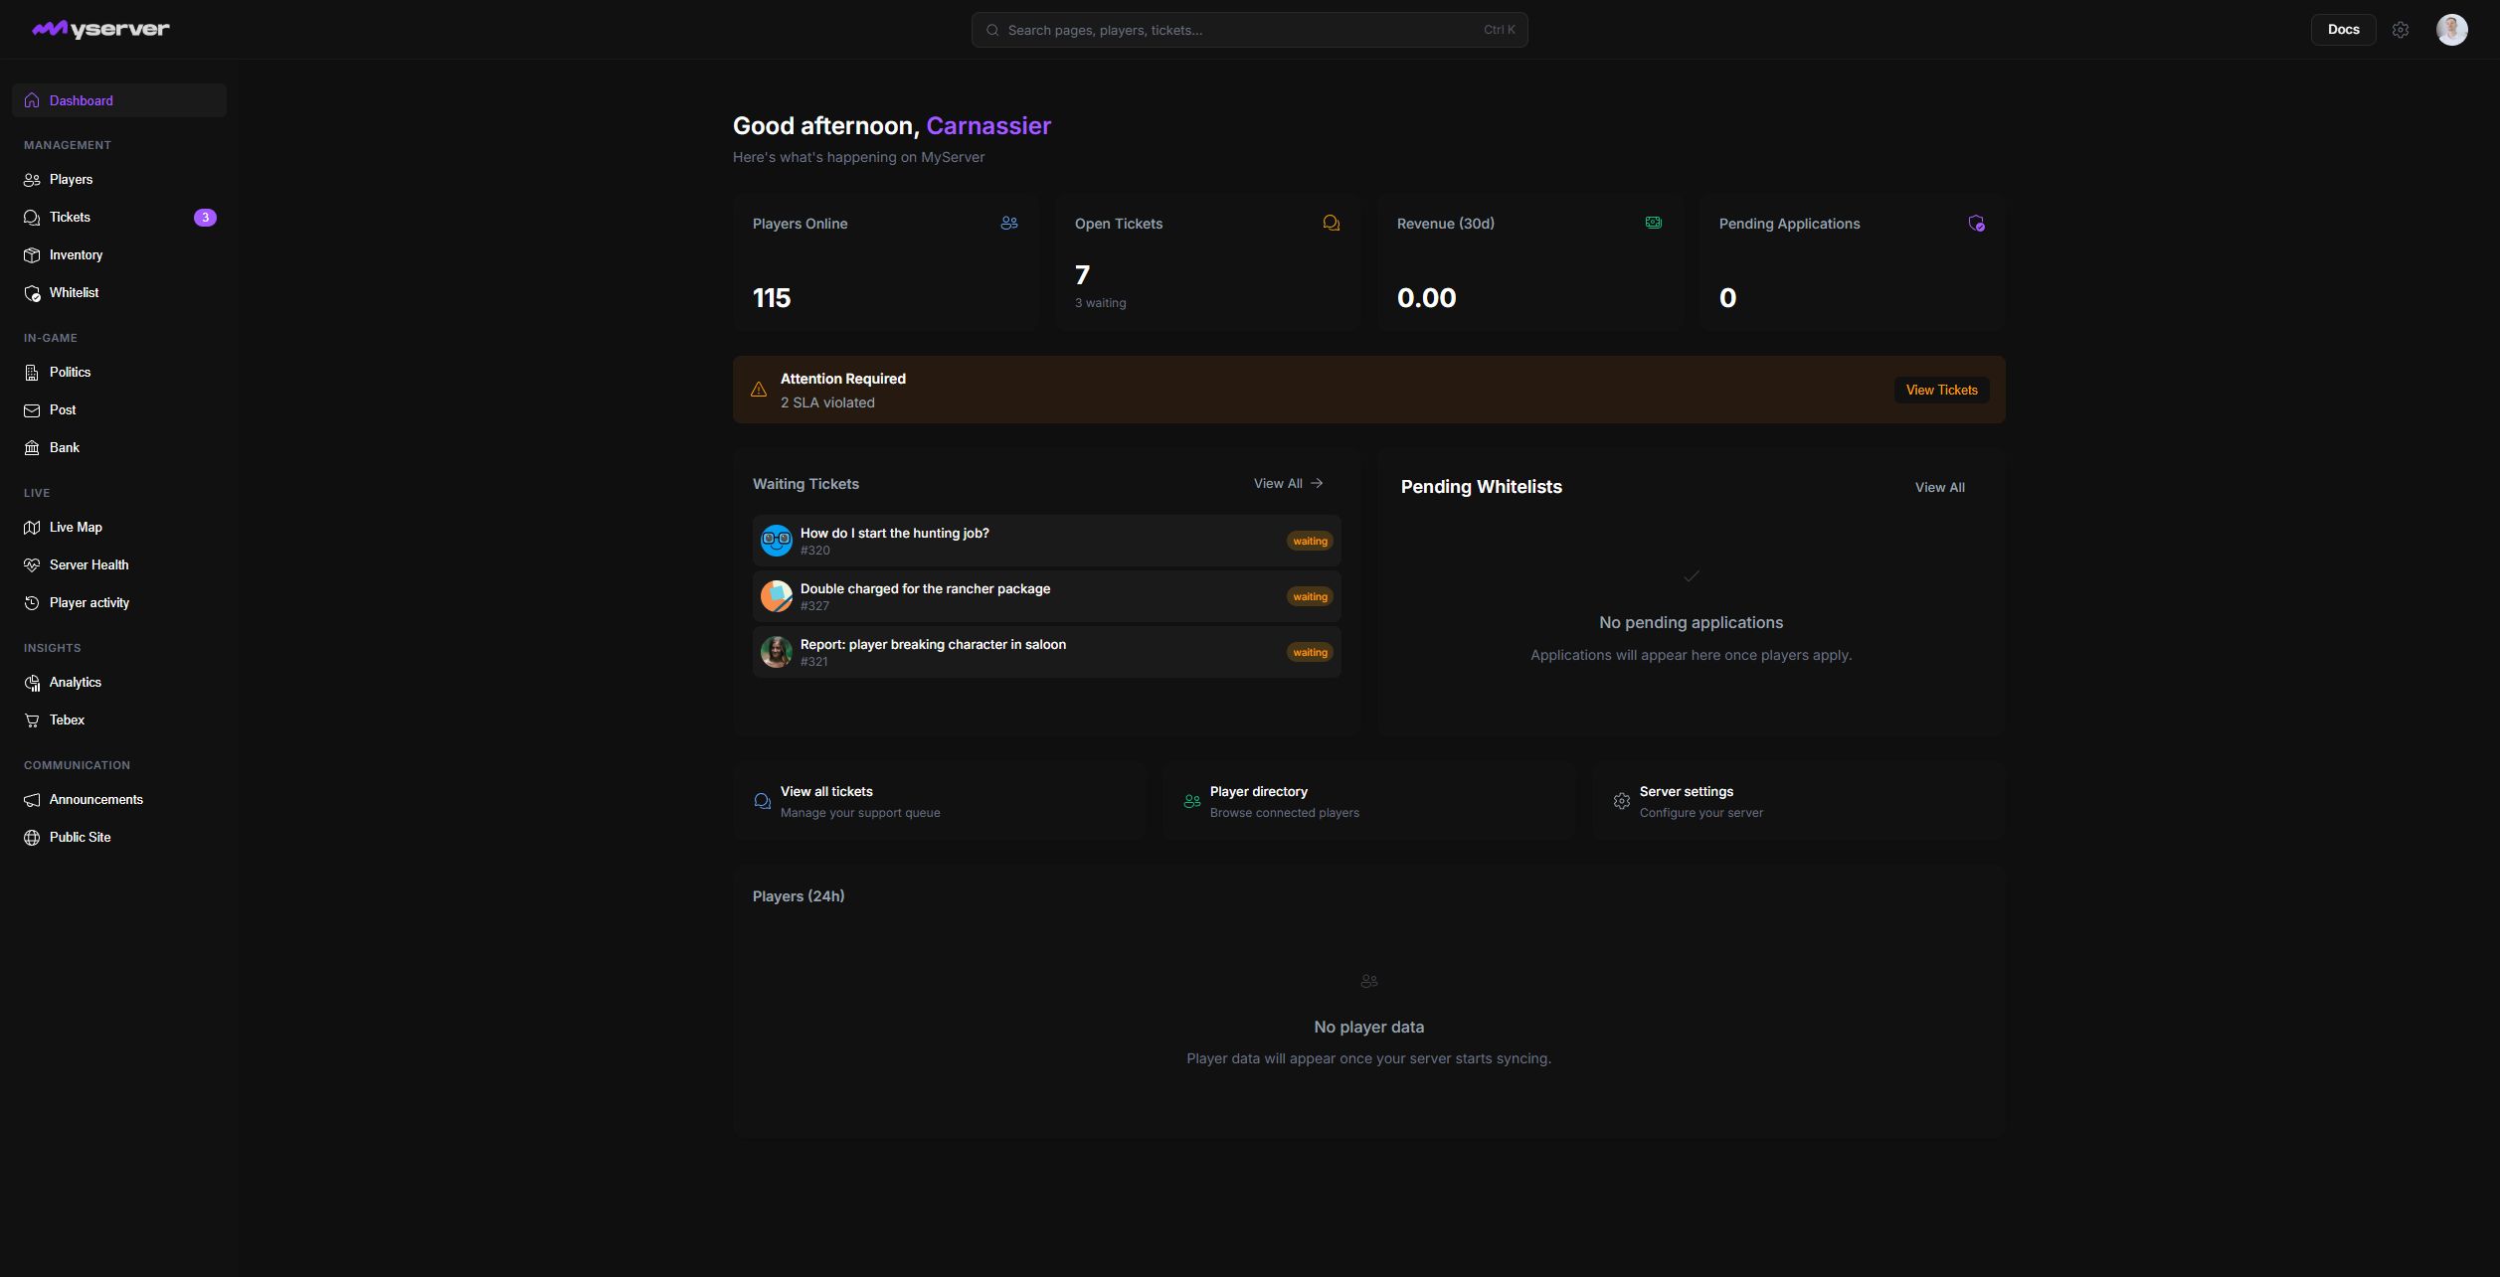
Task: Click the Inventory box icon in sidebar
Action: [x=32, y=255]
